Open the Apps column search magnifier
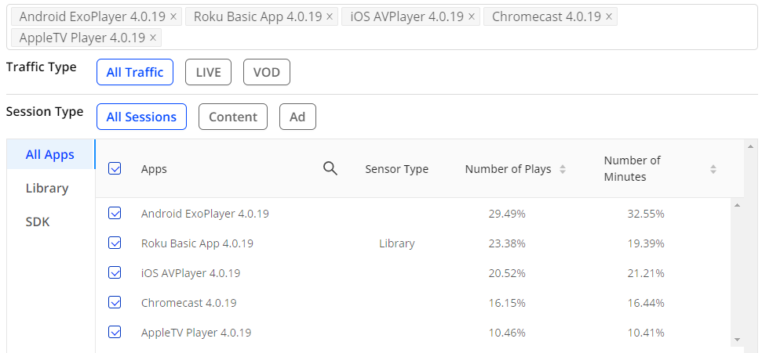Screen dimensions: 762x353 click(330, 169)
